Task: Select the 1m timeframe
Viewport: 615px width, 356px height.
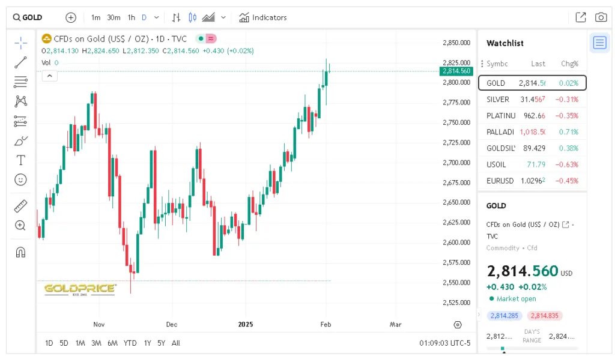Action: tap(95, 17)
